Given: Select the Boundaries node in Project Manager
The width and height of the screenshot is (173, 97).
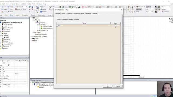Looking at the screenshot, I should [x=7, y=30].
